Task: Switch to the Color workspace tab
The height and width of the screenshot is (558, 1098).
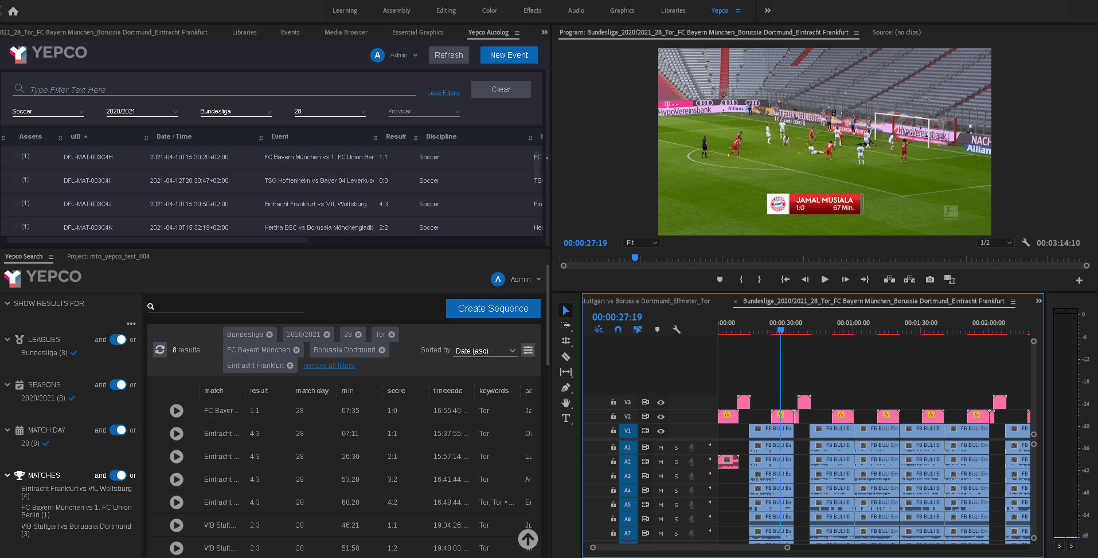Action: [x=489, y=11]
